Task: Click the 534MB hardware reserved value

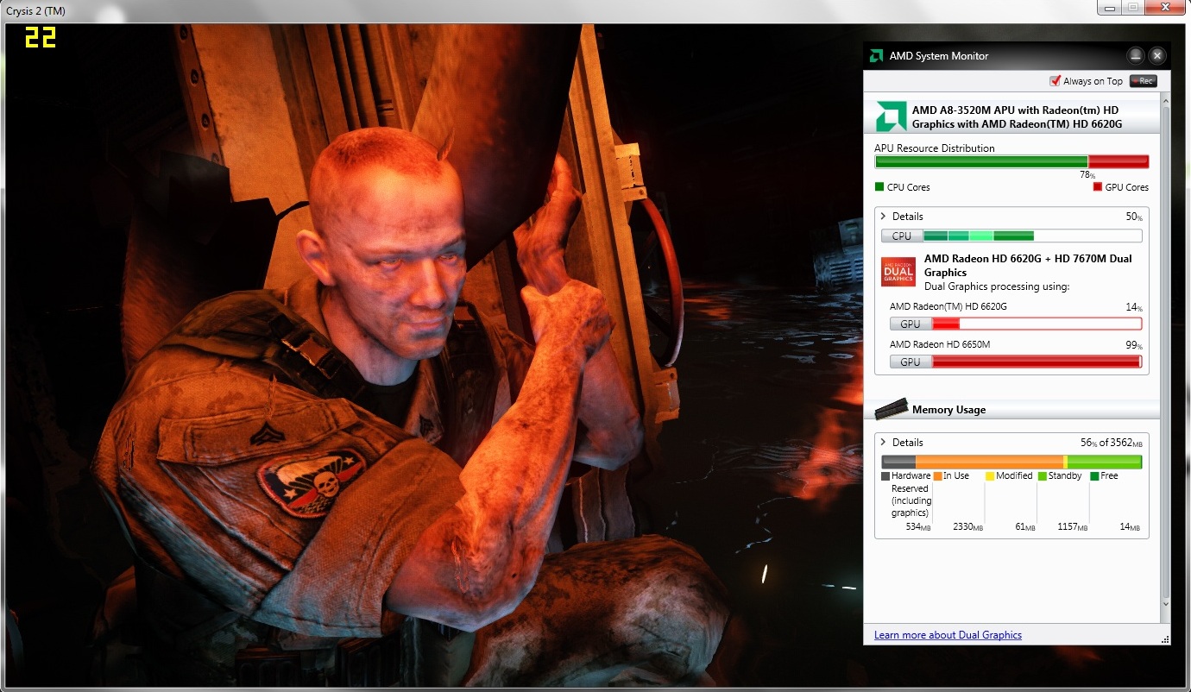Action: coord(918,526)
